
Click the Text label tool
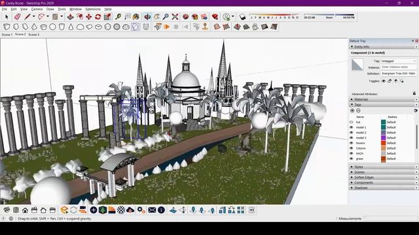(128, 17)
